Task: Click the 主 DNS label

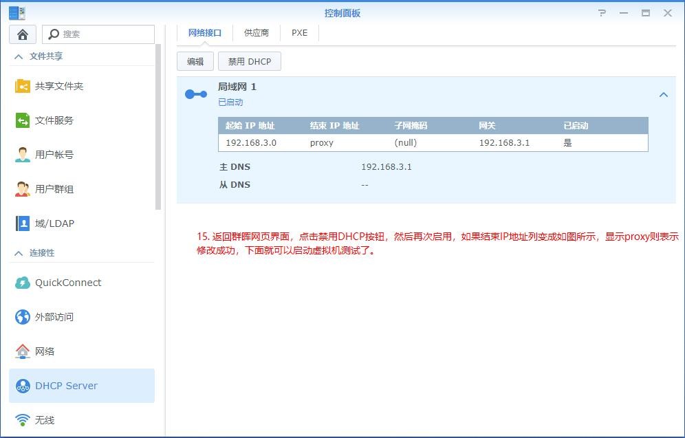Action: click(235, 167)
